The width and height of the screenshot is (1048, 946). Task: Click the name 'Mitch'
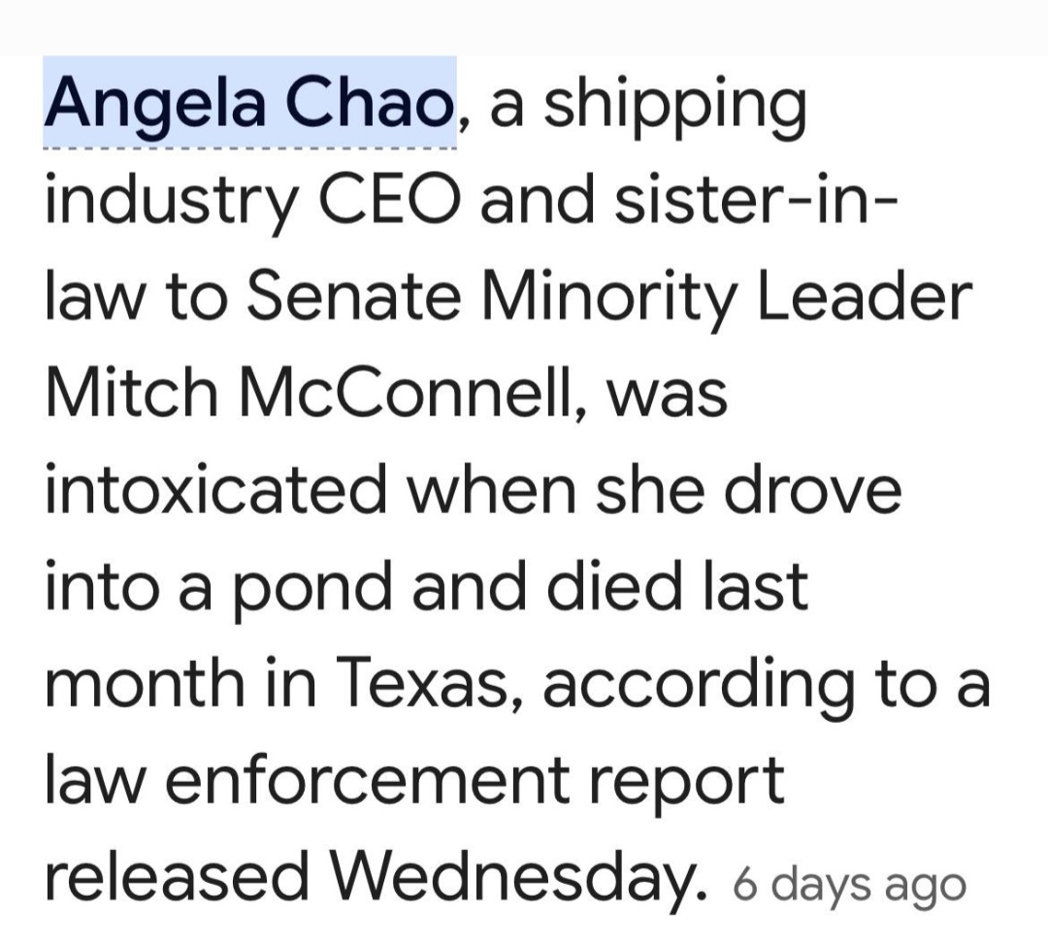[127, 392]
